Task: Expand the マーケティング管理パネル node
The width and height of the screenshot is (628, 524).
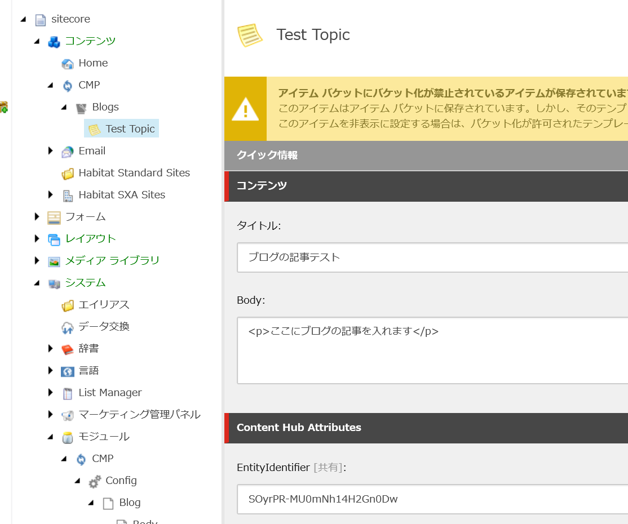Action: coord(51,414)
